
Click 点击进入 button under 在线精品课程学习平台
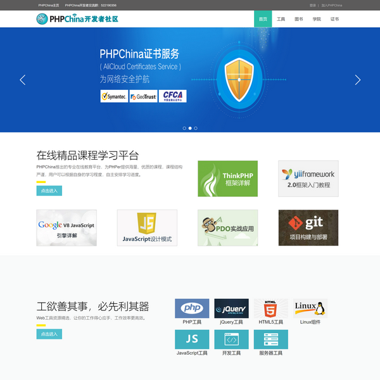49,191
